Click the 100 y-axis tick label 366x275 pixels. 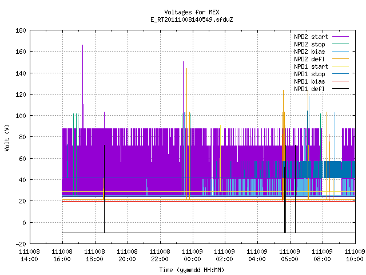21,116
